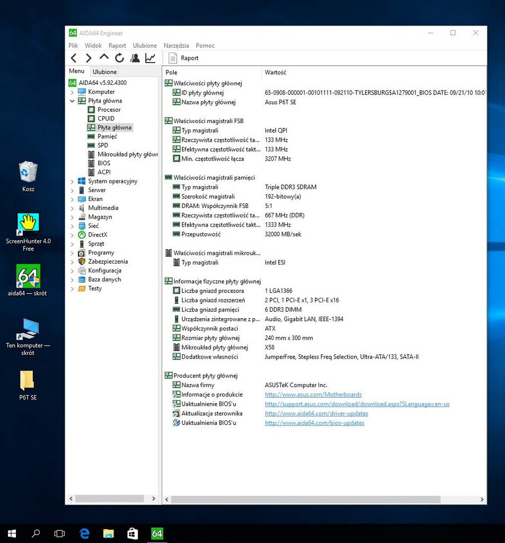Click the Wartość column header
505x543 pixels.
pos(374,72)
